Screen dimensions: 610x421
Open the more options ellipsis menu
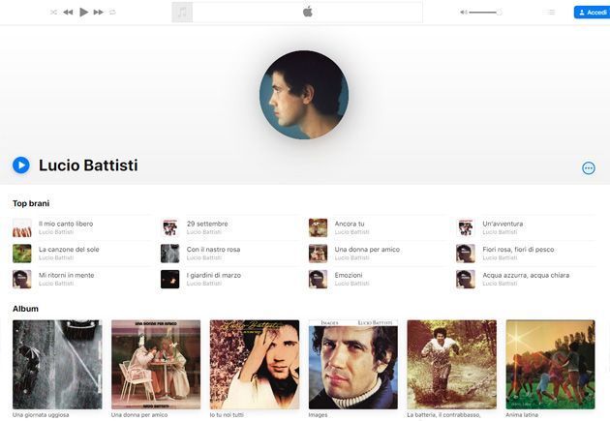pos(588,167)
